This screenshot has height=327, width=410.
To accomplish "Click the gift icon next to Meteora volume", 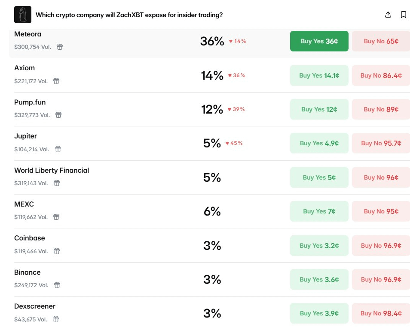I will (x=60, y=47).
